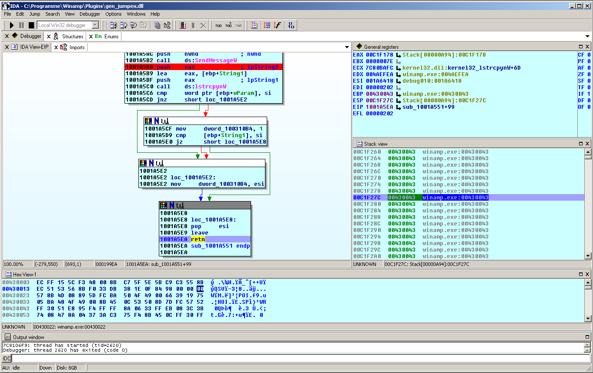Close the Stack view panel
593x373 pixels.
587,144
